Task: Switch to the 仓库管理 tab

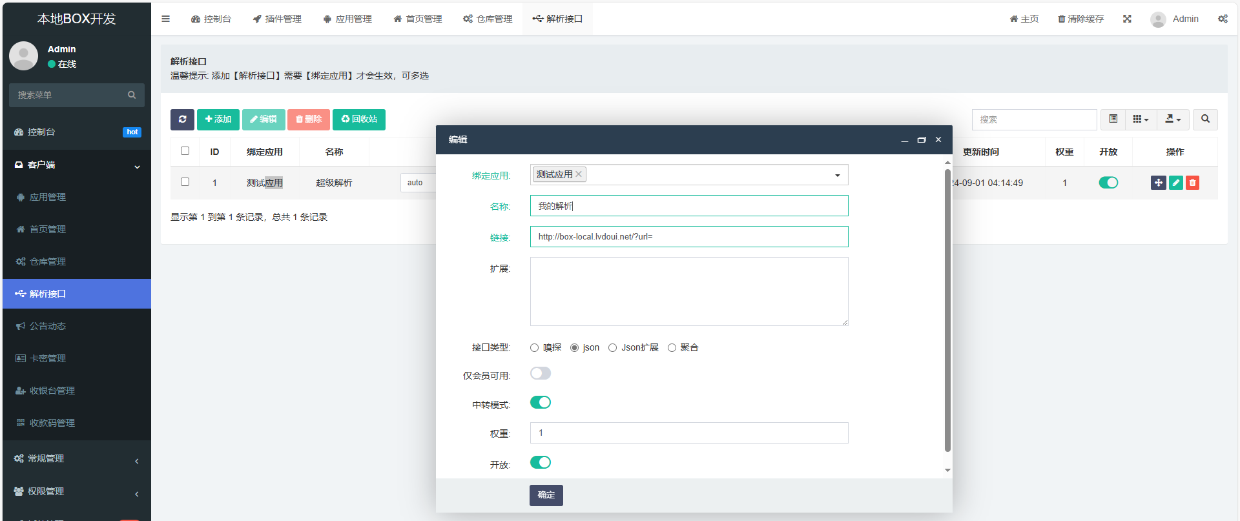Action: (488, 19)
